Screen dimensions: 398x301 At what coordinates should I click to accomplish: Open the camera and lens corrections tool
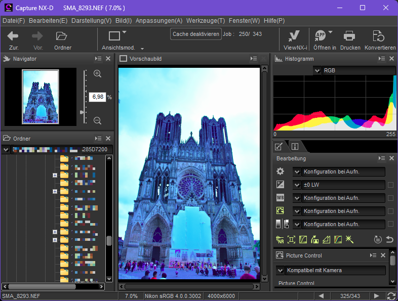point(291,239)
